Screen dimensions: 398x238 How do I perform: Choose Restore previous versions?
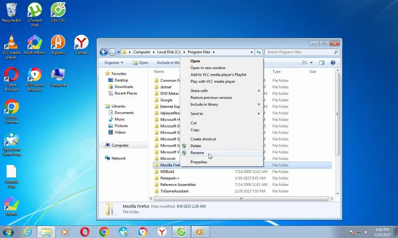pos(222,98)
